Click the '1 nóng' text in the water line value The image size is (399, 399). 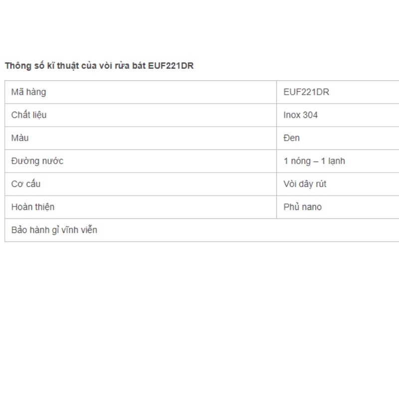tap(297, 161)
